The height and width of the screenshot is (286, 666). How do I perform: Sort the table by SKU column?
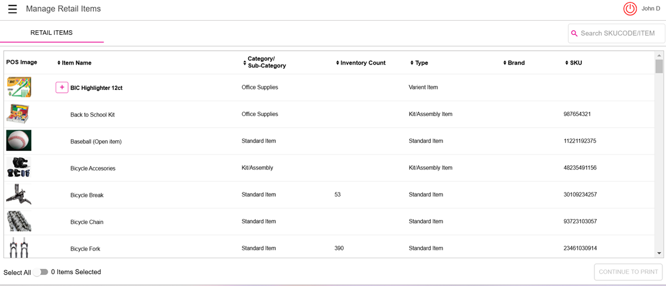pos(567,63)
